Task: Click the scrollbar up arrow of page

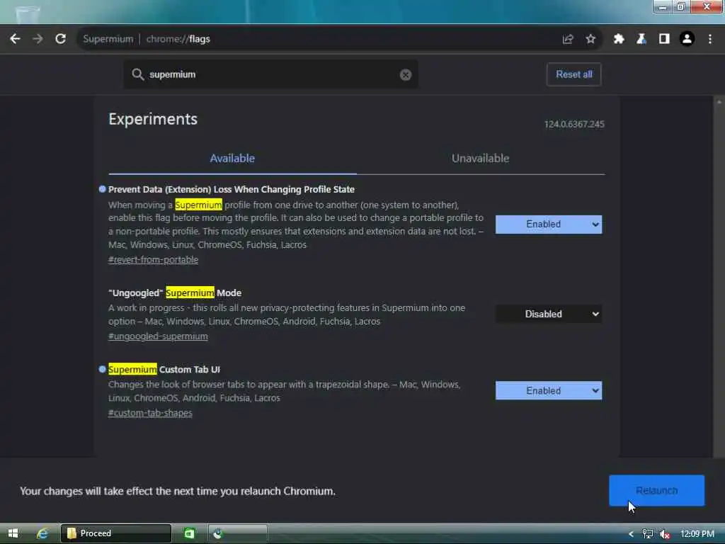Action: tap(719, 102)
